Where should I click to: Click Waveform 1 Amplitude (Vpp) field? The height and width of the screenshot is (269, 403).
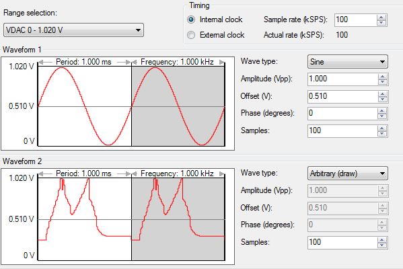[342, 79]
